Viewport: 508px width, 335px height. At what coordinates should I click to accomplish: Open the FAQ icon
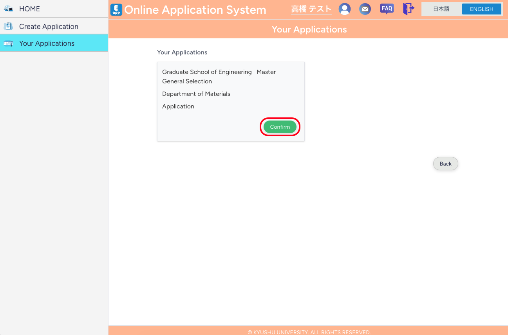tap(387, 9)
